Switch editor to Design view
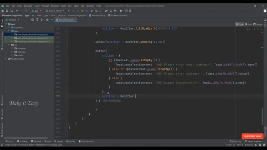 [258, 25]
